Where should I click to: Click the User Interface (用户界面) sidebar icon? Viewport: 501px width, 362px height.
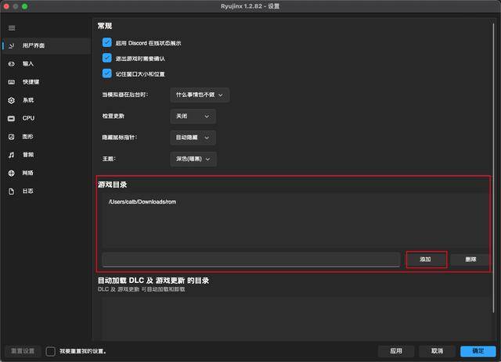(x=12, y=45)
